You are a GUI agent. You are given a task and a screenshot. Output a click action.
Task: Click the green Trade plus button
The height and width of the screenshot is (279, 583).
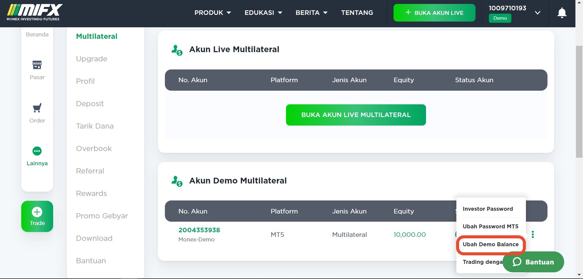(x=37, y=216)
